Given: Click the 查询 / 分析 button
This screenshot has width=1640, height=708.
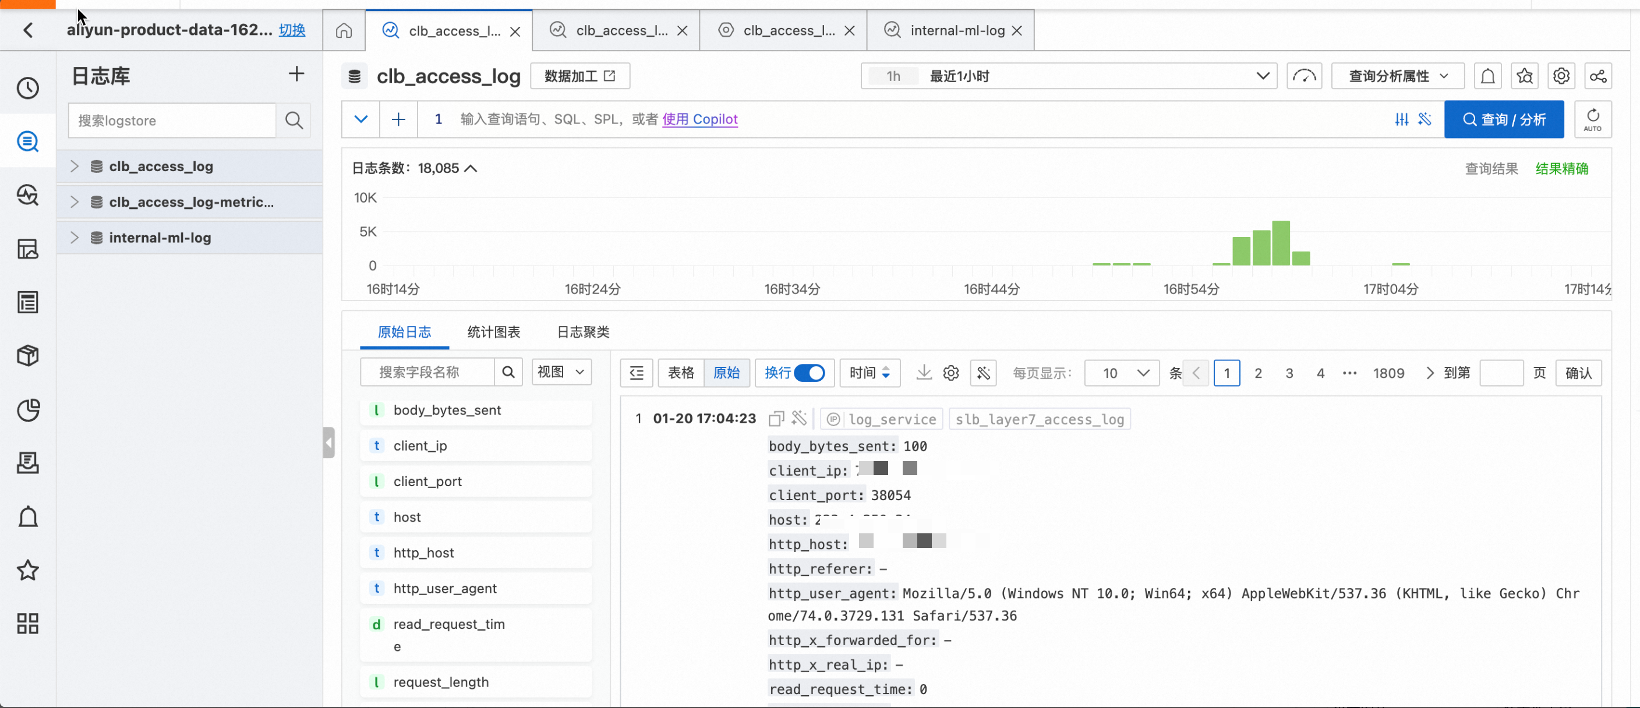Looking at the screenshot, I should [1503, 119].
